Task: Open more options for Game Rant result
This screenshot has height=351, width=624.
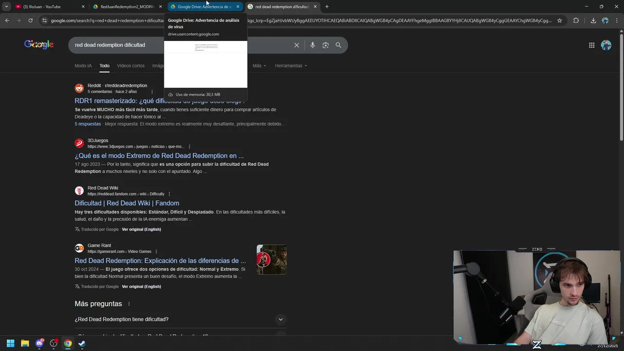Action: click(156, 252)
